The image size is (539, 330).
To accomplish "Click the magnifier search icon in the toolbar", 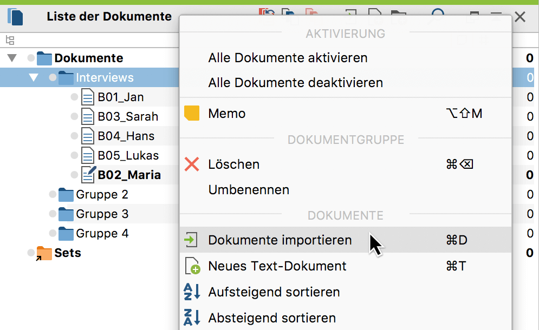I will [x=438, y=13].
